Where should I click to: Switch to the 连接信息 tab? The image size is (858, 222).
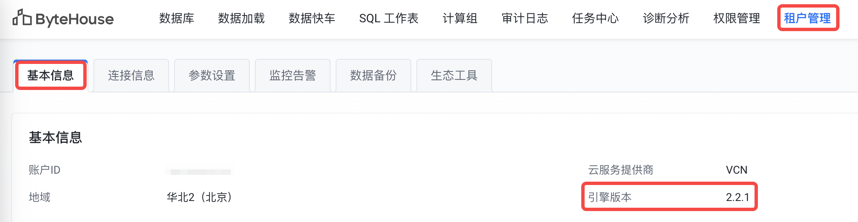pyautogui.click(x=131, y=76)
